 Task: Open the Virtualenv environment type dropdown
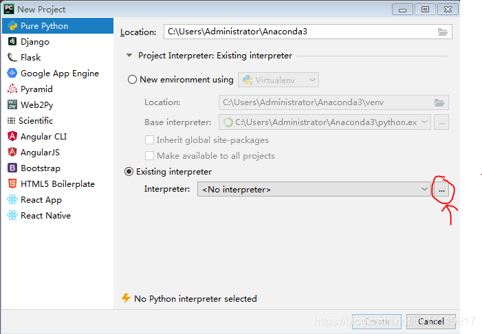[x=278, y=80]
